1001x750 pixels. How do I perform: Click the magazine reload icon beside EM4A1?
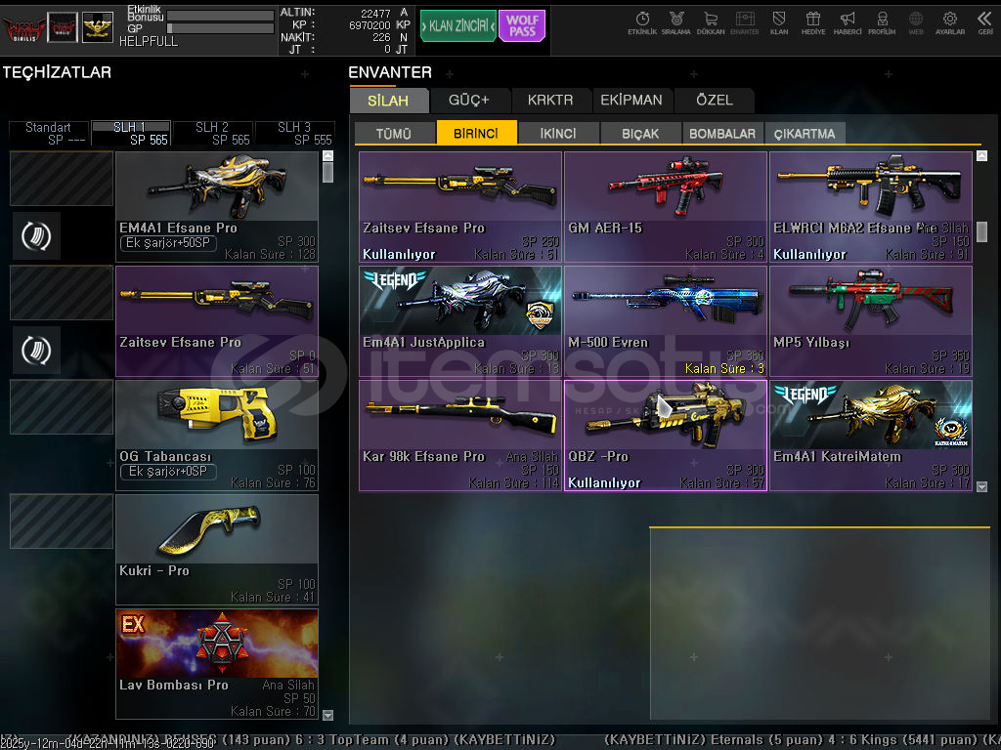pyautogui.click(x=36, y=236)
